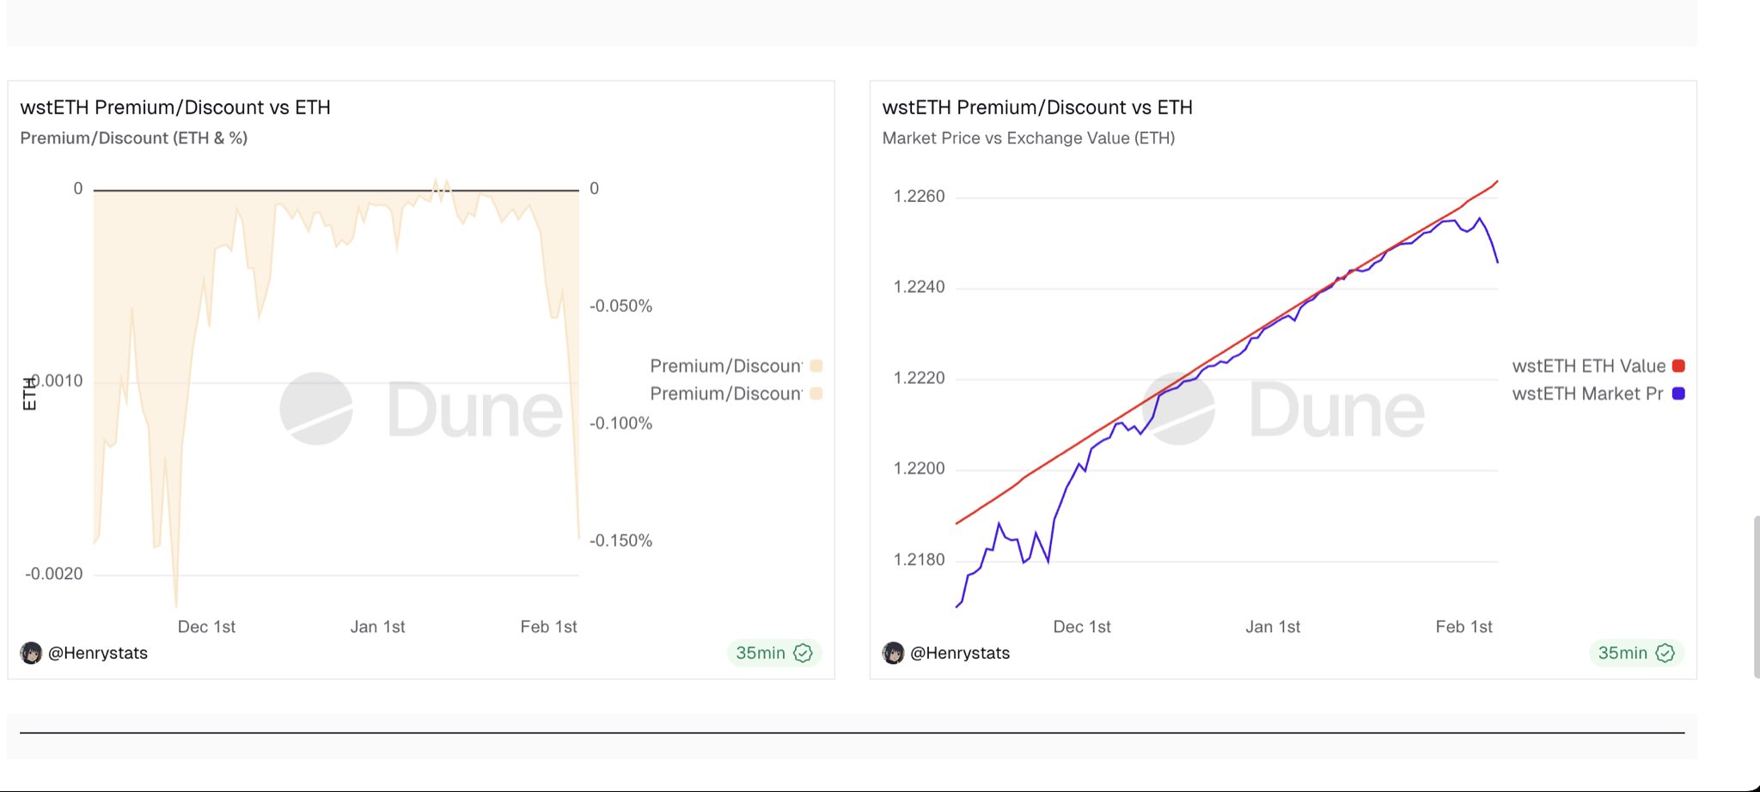Click Henrystats avatar under Market Price vs Exchange chart

click(893, 654)
